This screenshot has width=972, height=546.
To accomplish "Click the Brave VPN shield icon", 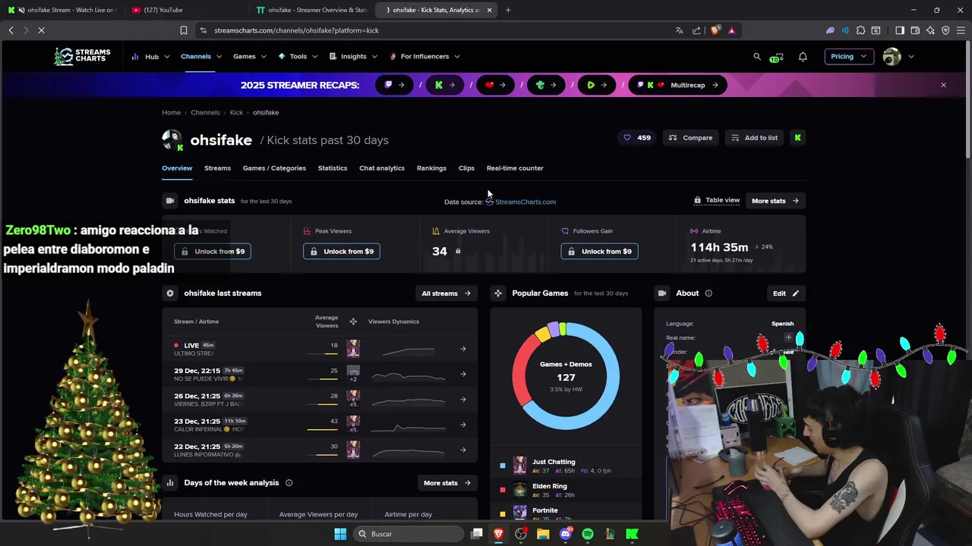I will (x=945, y=30).
